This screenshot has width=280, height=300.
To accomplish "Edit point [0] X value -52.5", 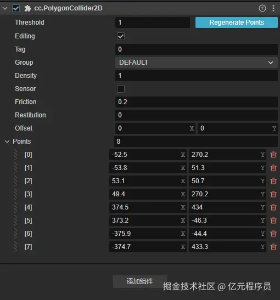I will tap(148, 155).
